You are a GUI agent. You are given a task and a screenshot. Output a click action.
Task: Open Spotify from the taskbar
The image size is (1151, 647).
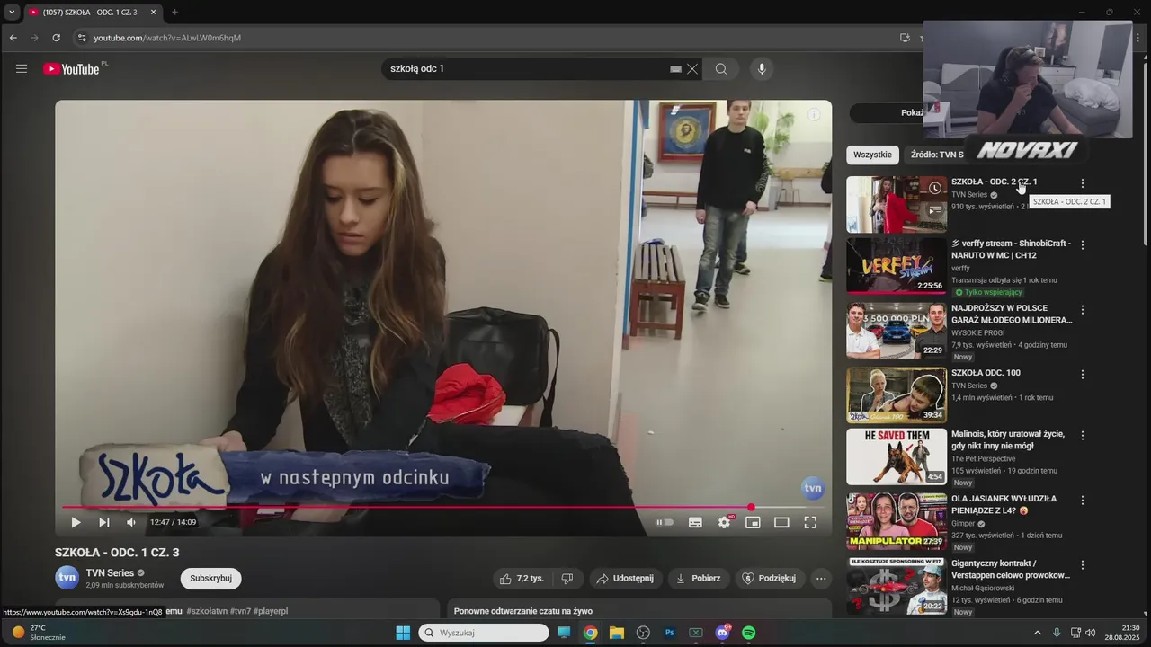point(749,633)
